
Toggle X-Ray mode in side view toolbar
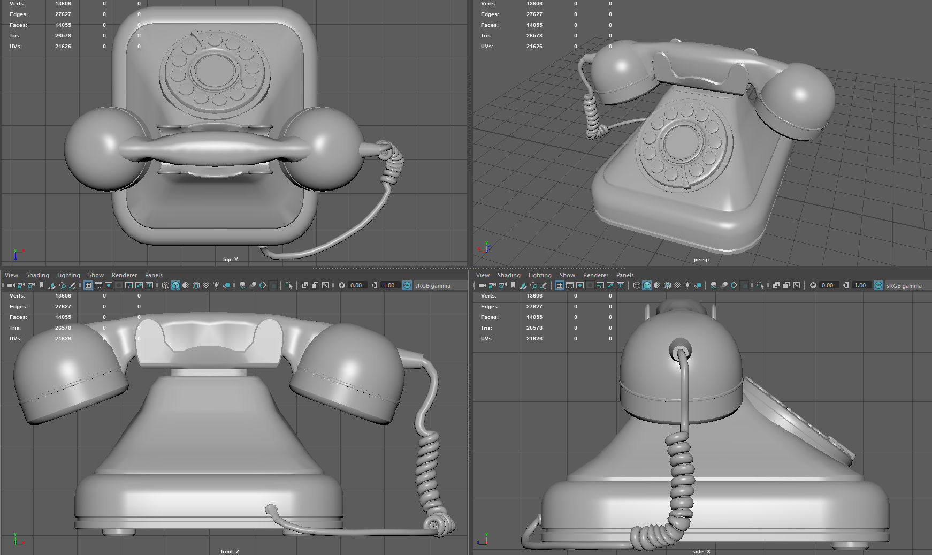[776, 285]
